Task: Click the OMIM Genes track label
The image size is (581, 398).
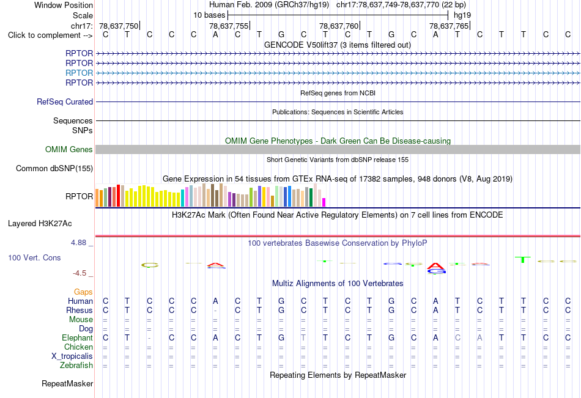Action: tap(68, 149)
